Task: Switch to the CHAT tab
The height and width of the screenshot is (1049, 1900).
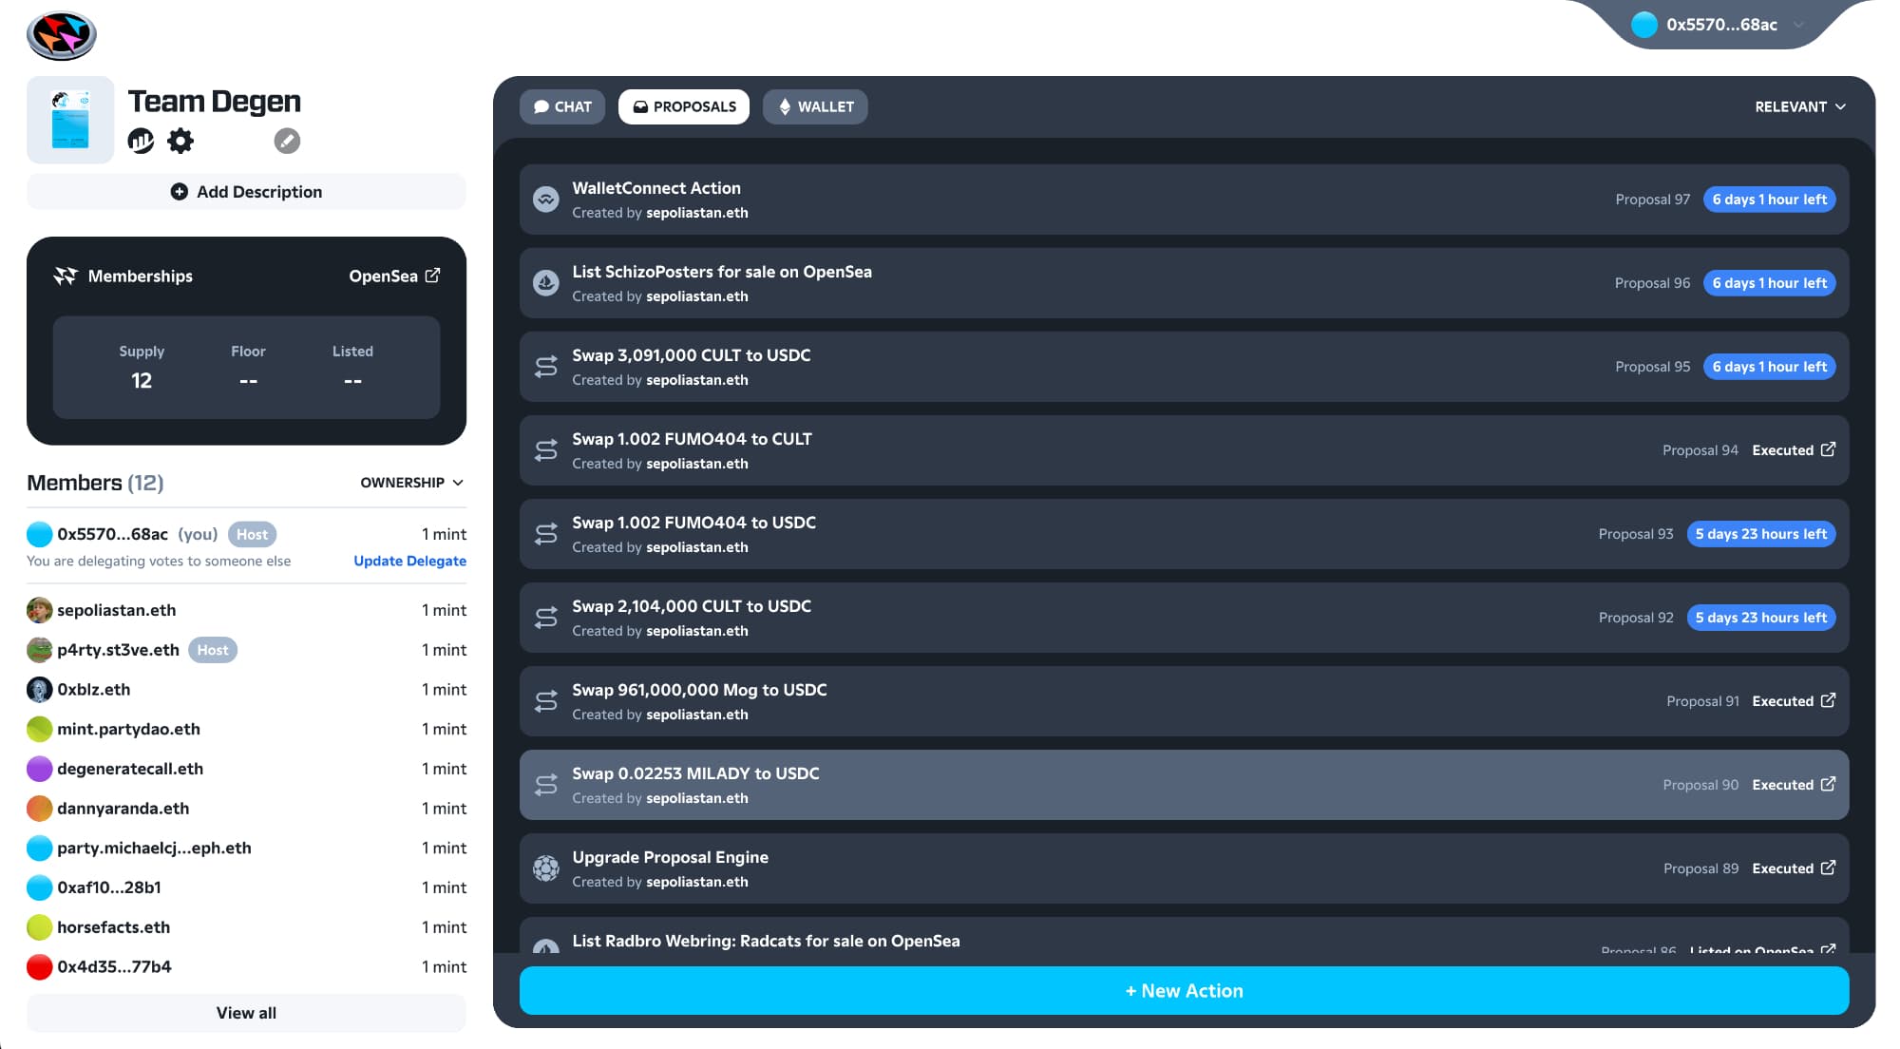Action: point(562,106)
